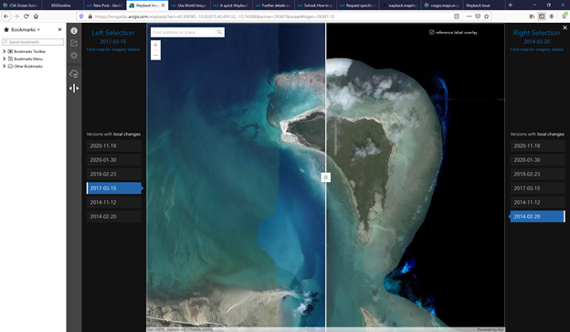Image resolution: width=570 pixels, height=332 pixels.
Task: Select left version 2018-02-23
Action: coord(114,174)
